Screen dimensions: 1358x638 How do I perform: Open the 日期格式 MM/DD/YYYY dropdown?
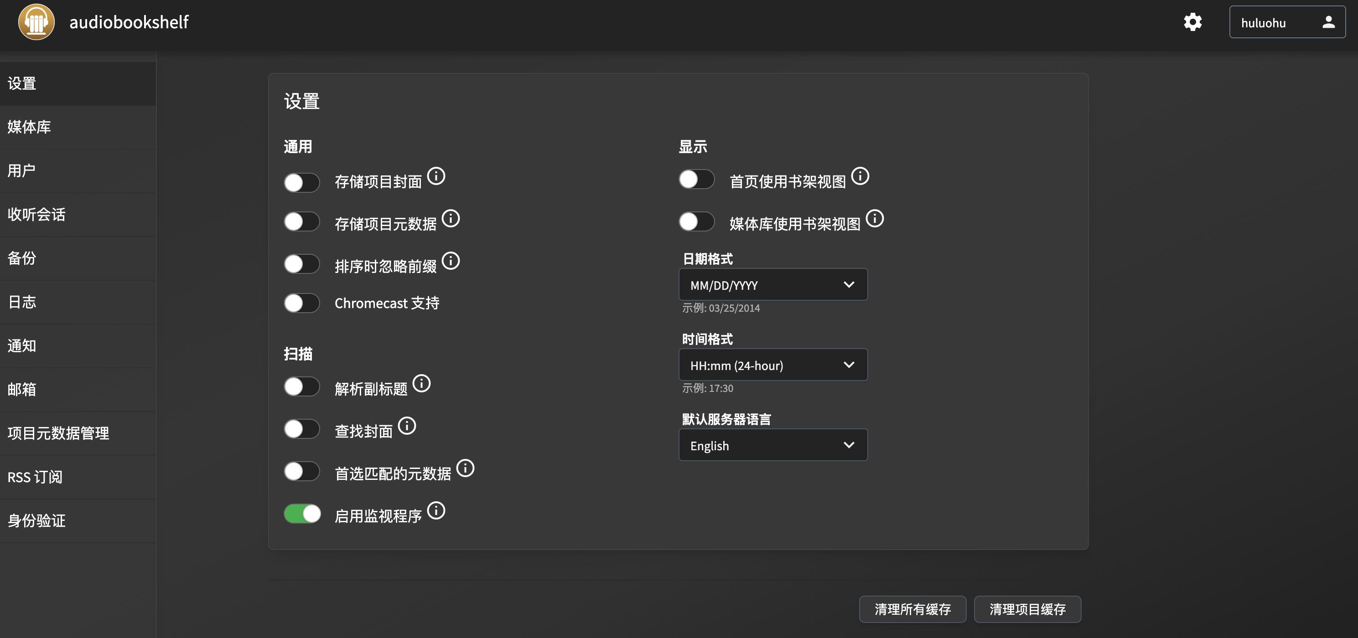(773, 284)
